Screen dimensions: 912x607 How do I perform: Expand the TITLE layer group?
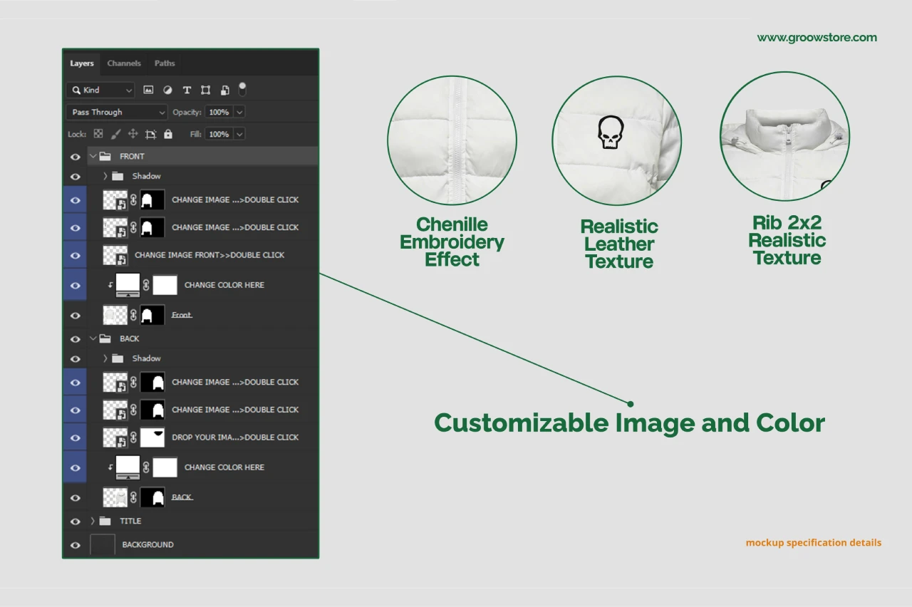point(93,522)
